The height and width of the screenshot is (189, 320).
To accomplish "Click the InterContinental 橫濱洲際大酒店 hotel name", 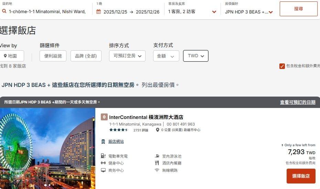I will point(146,117).
